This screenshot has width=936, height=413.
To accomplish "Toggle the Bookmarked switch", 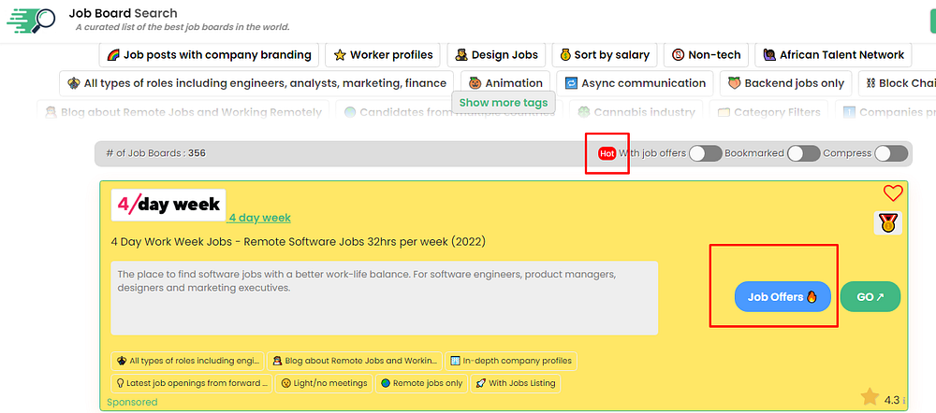I will pyautogui.click(x=803, y=154).
